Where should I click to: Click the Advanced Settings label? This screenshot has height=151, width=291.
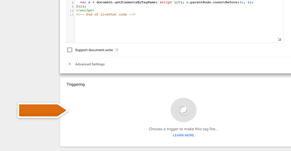click(90, 64)
